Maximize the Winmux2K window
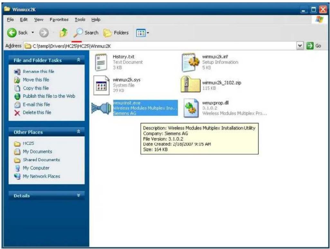The width and height of the screenshot is (330, 249). [x=314, y=10]
